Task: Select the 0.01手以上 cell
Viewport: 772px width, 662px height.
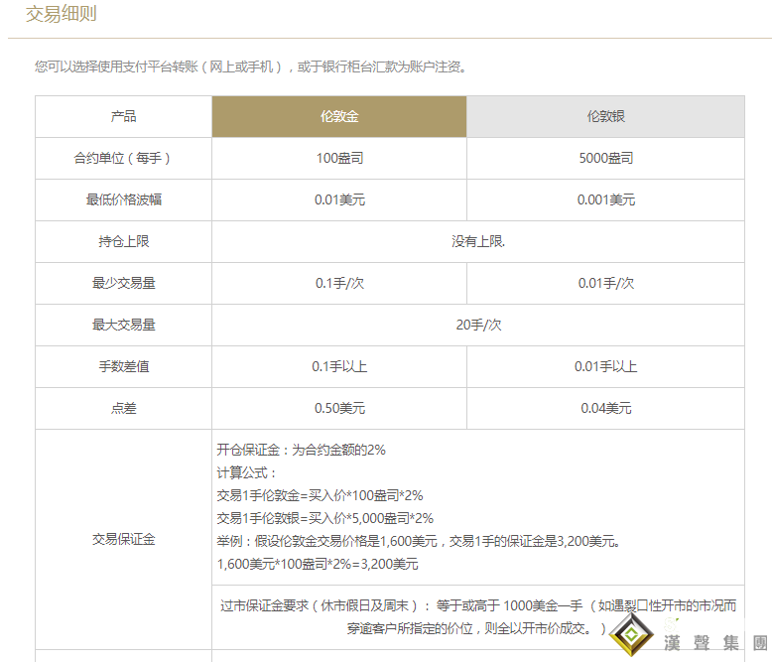Action: click(x=605, y=366)
